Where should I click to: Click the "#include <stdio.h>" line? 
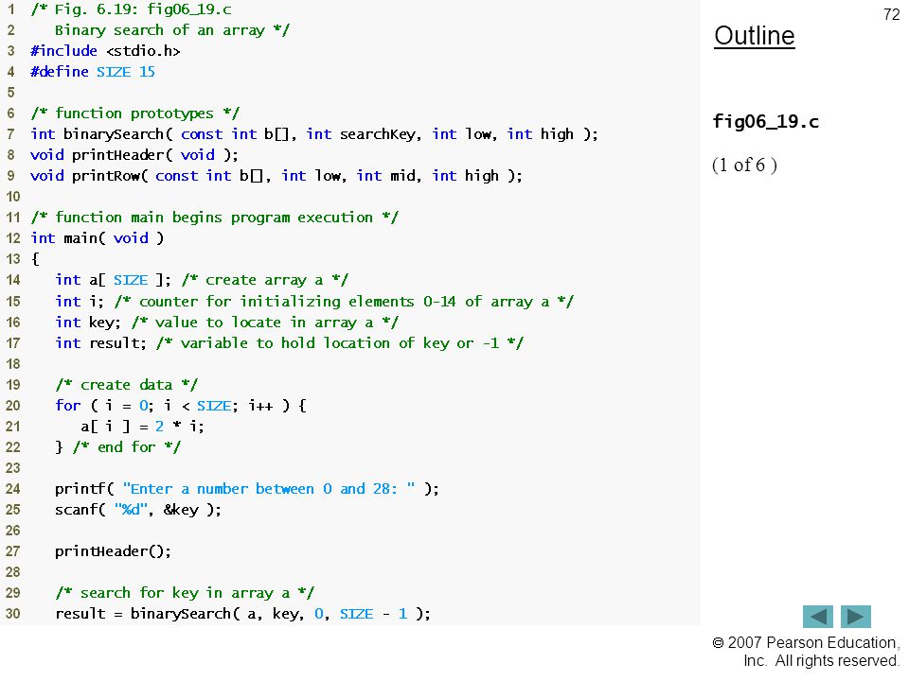[105, 51]
